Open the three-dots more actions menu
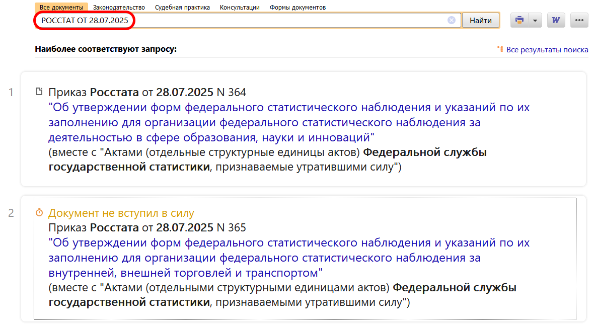The image size is (594, 327). (579, 20)
